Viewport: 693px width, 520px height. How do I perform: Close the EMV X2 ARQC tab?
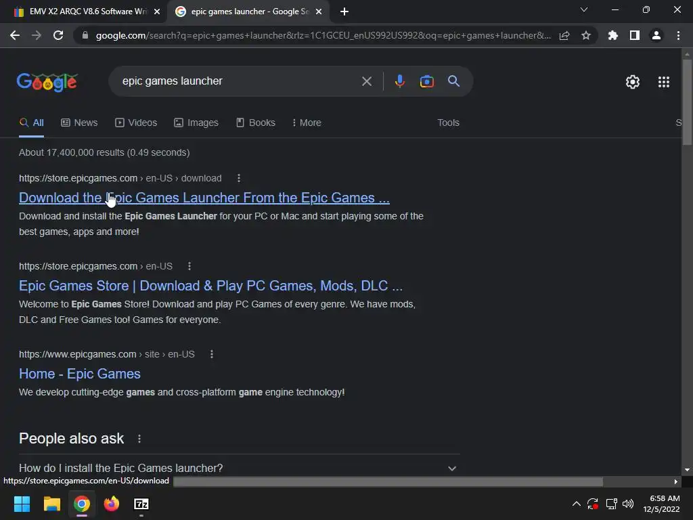pyautogui.click(x=157, y=12)
